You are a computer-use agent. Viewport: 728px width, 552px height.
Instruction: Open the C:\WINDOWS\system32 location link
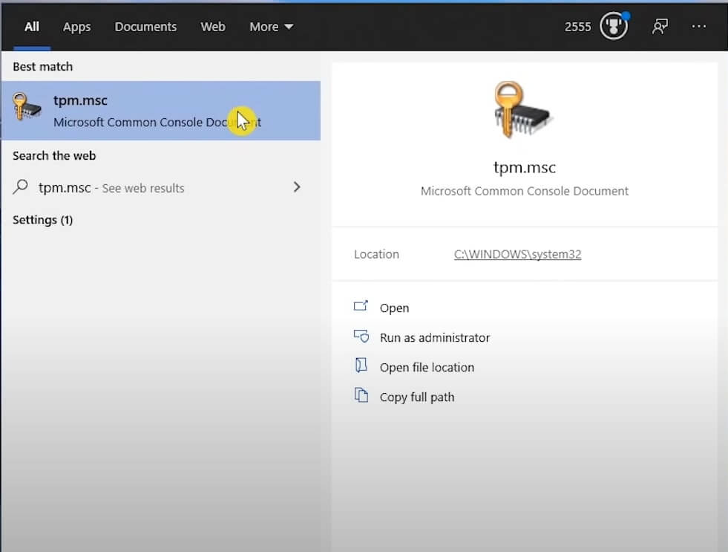[517, 254]
